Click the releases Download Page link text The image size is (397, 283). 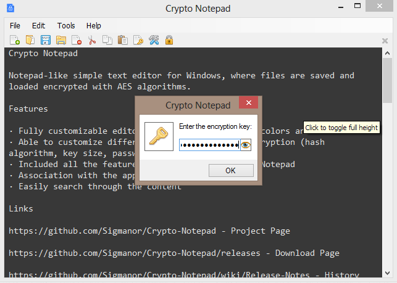(174, 253)
